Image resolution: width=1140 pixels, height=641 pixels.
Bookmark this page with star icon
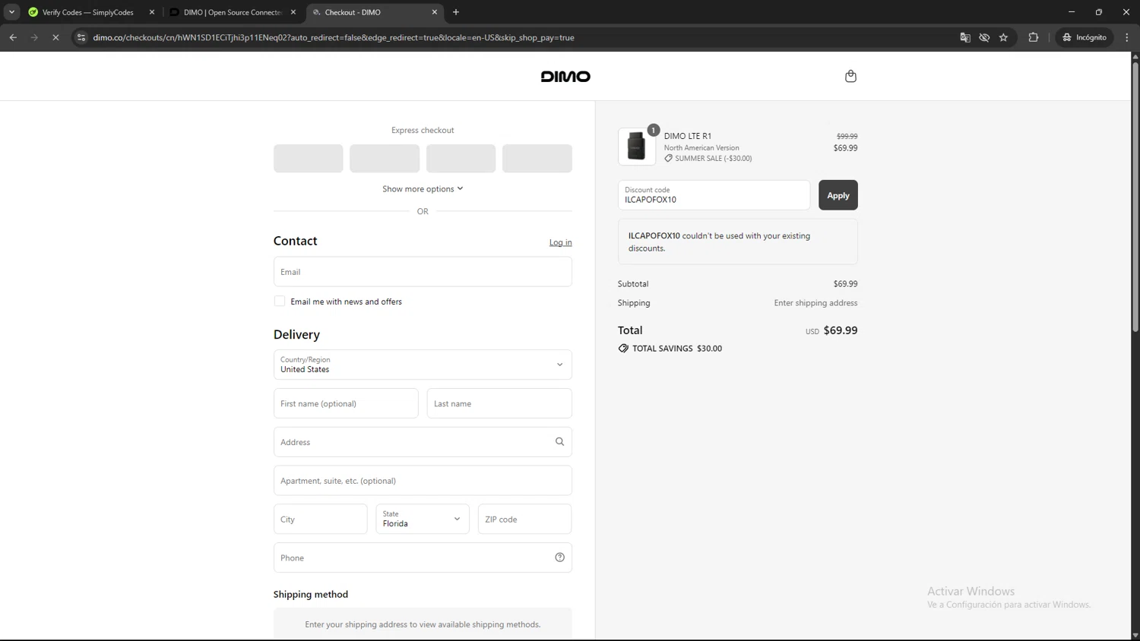(1003, 37)
